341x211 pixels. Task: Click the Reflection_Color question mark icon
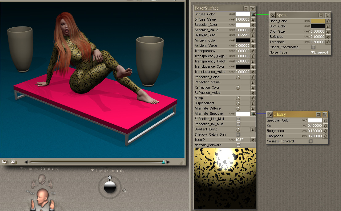point(238,77)
